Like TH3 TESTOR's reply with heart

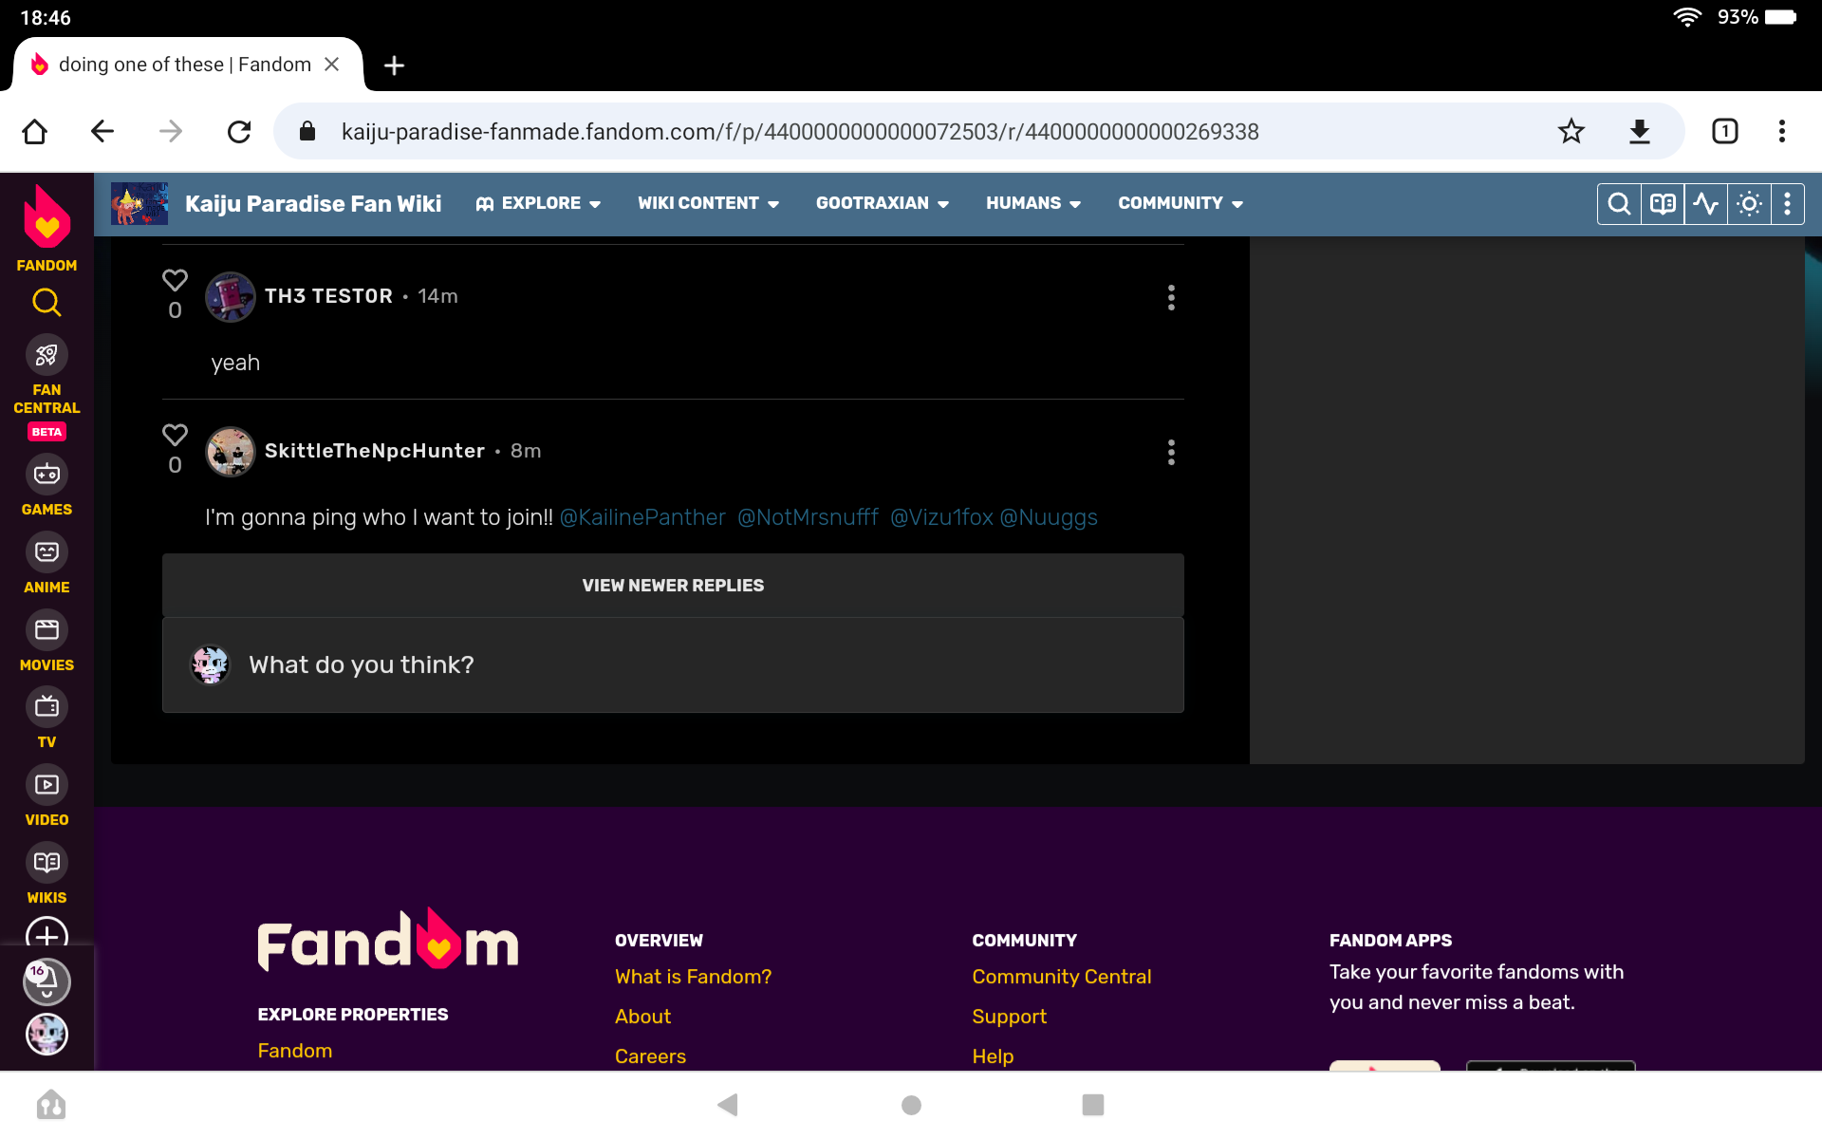(x=175, y=280)
